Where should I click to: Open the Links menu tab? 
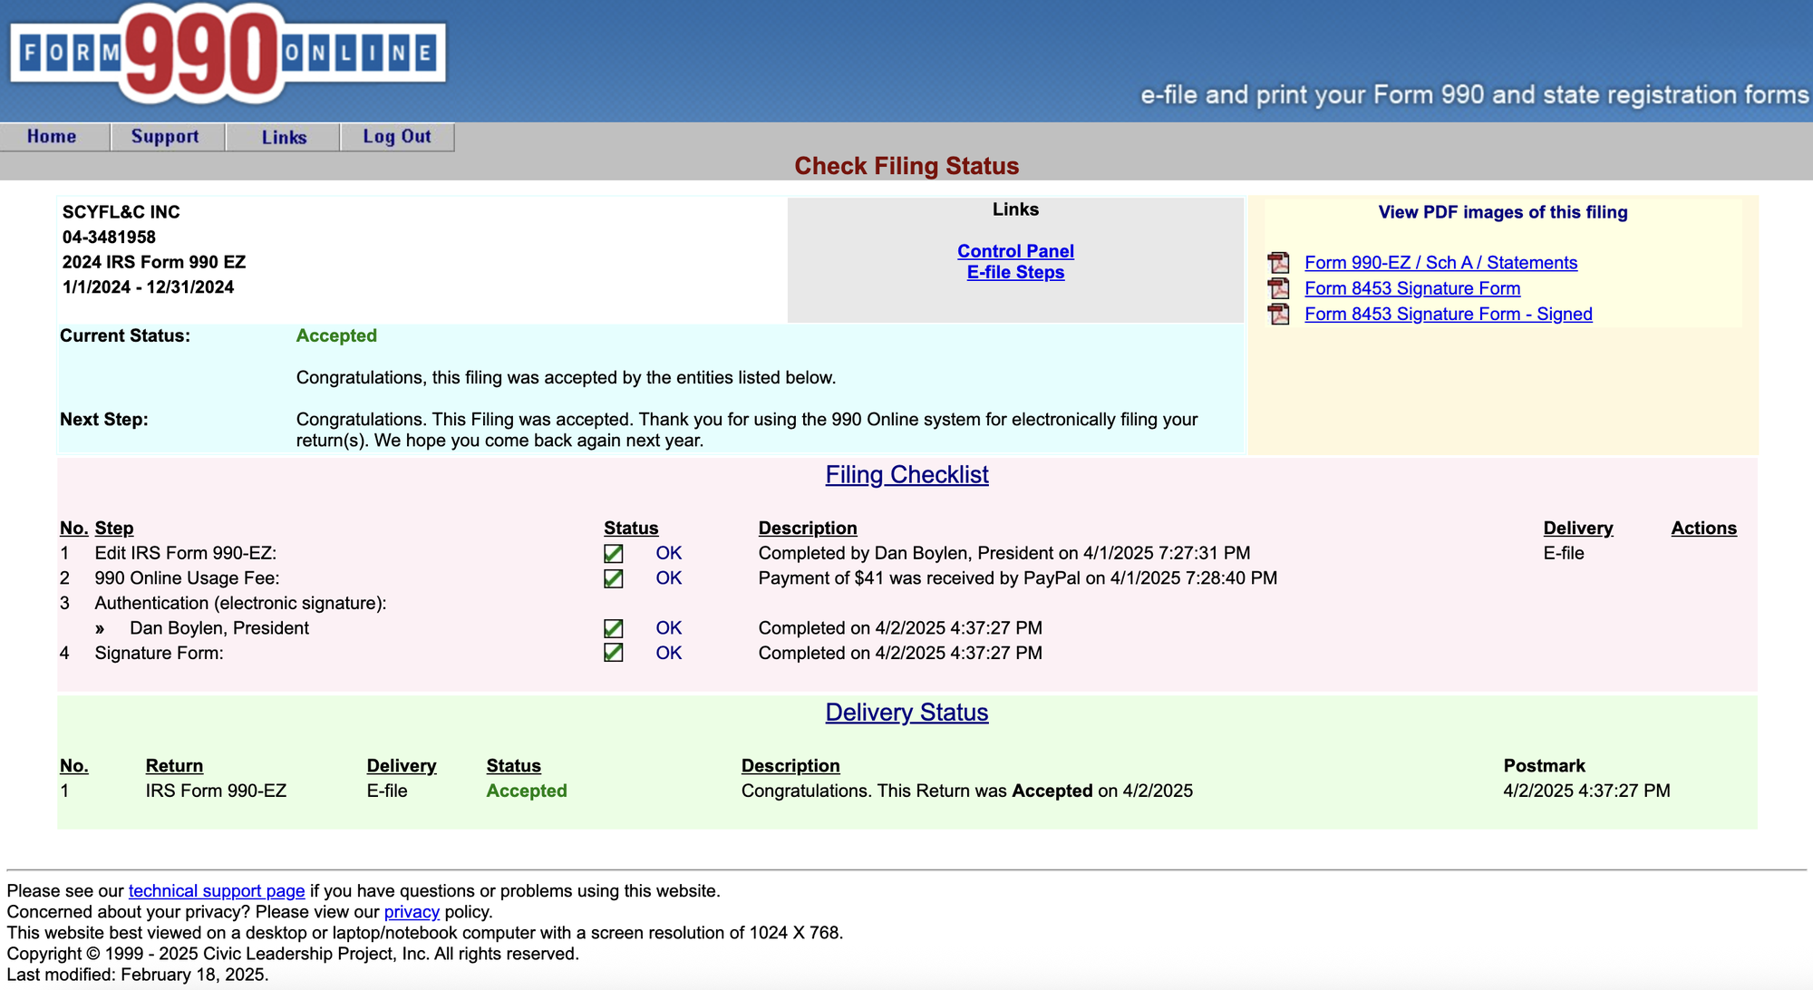285,137
